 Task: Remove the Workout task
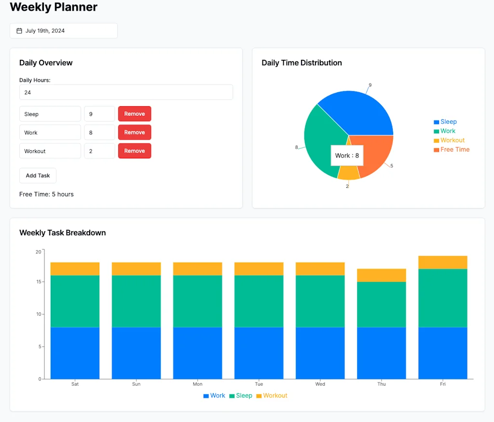click(134, 151)
